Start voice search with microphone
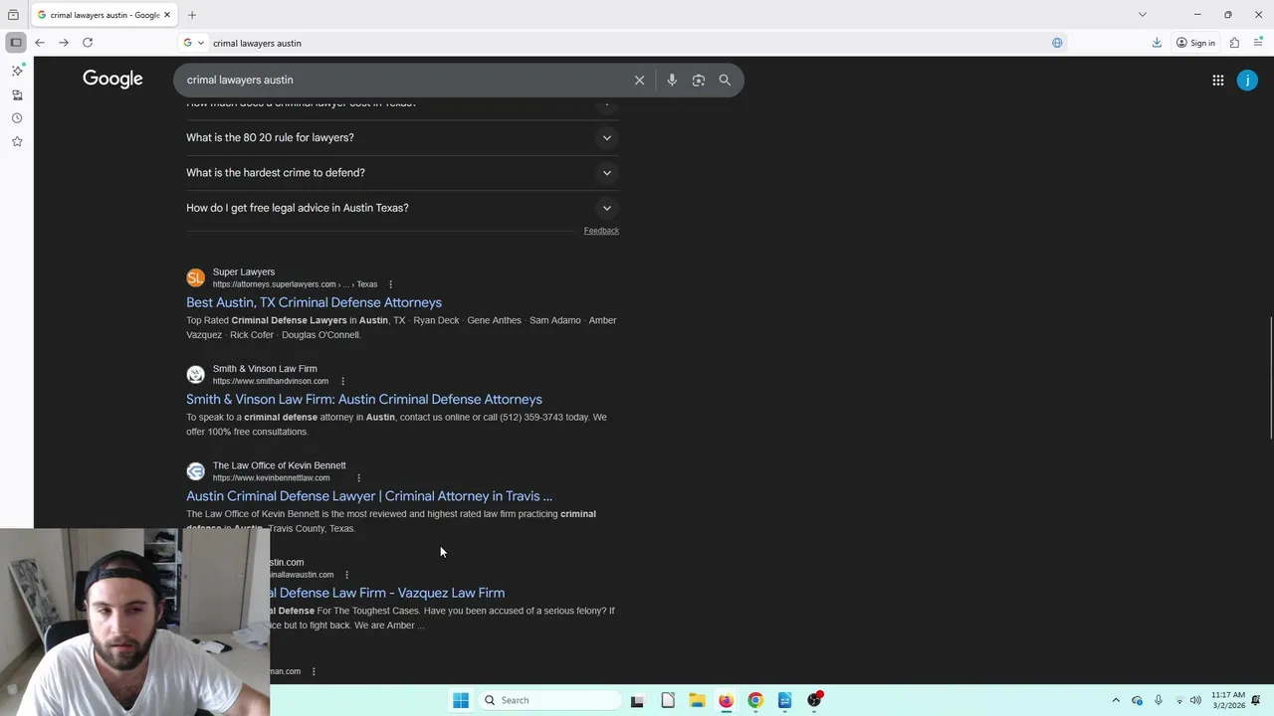The width and height of the screenshot is (1274, 716). (672, 81)
